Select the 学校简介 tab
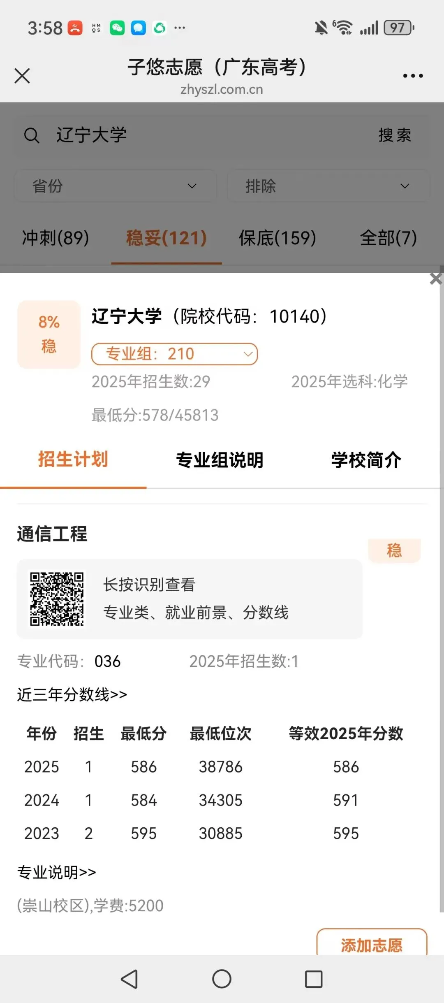 point(366,460)
